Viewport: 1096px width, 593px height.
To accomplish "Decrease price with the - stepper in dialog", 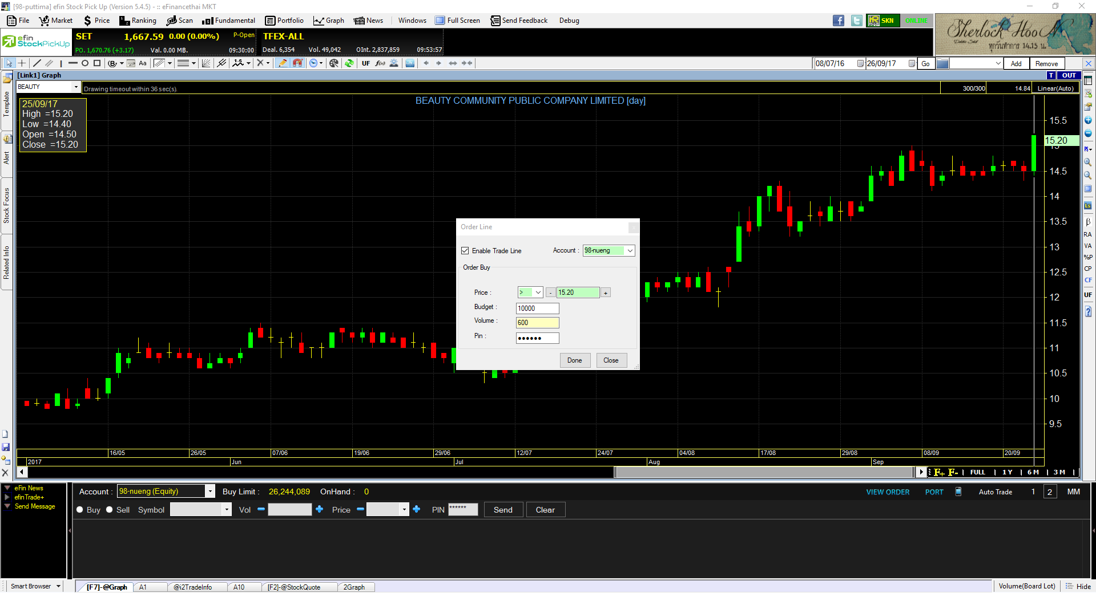I will [550, 293].
